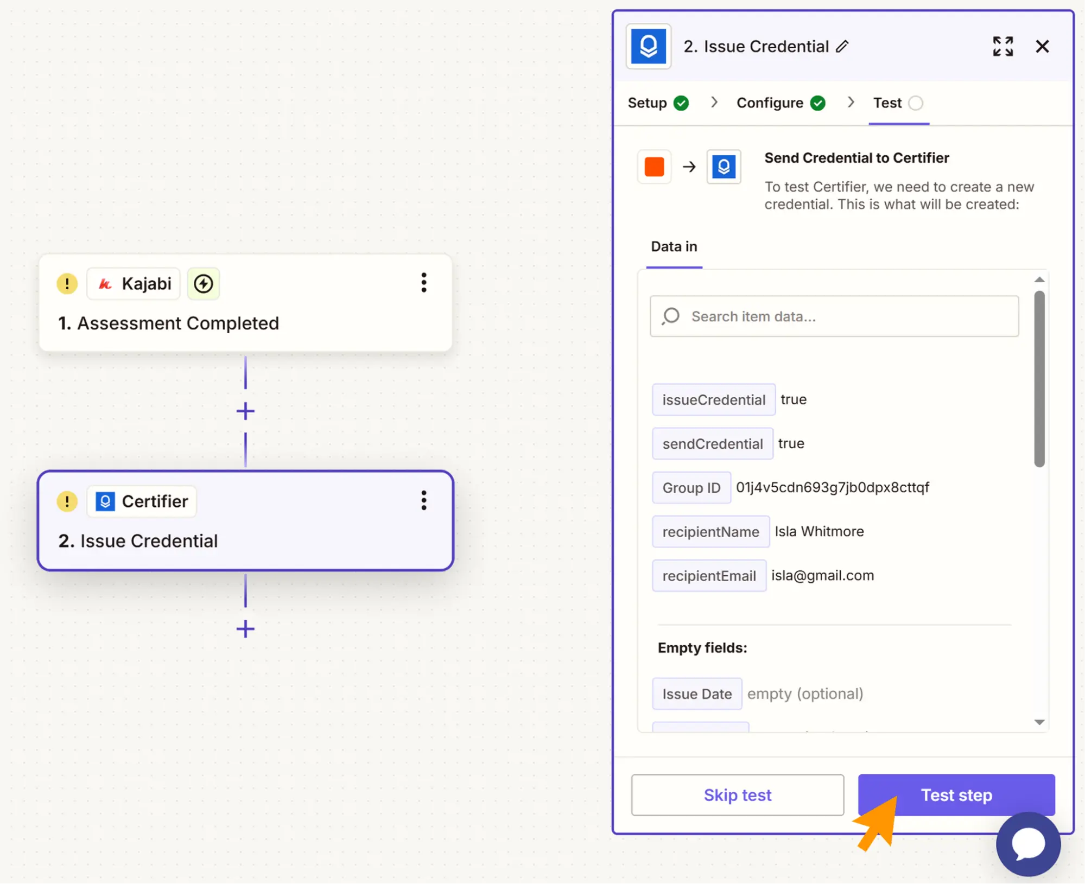1085x884 pixels.
Task: Click the chevron between Setup and Configure
Action: (714, 103)
